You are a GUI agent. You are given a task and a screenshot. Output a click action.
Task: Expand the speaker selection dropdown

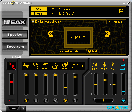(x=72, y=51)
